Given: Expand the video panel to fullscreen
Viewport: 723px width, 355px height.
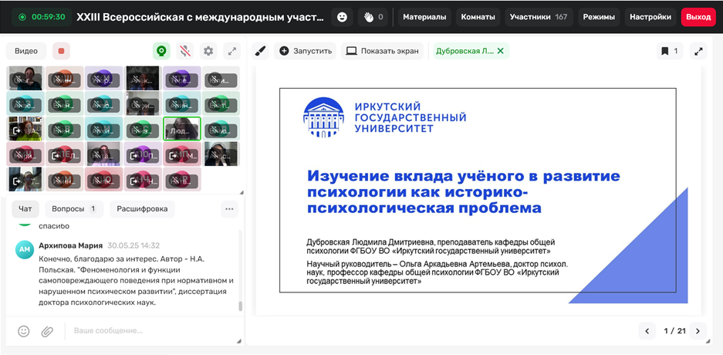Looking at the screenshot, I should click(232, 51).
